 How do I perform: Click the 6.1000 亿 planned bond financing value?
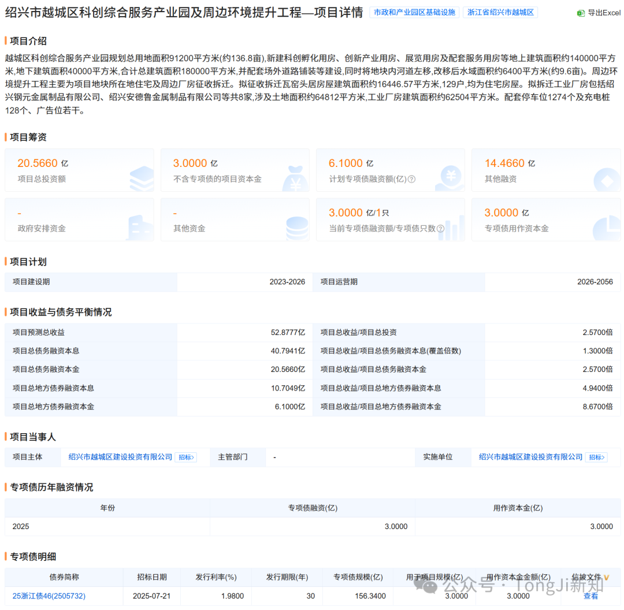coord(351,163)
